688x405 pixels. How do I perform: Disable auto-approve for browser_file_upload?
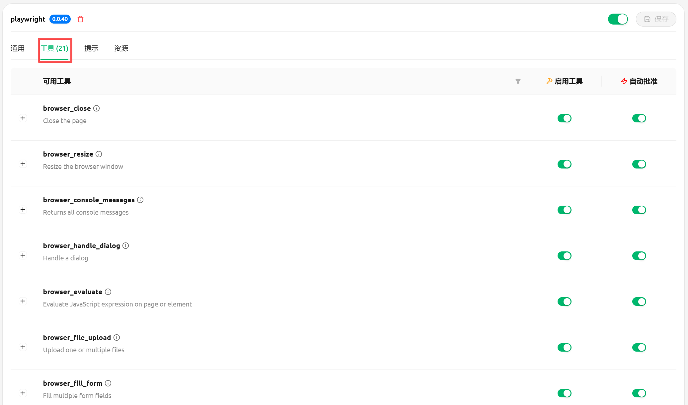tap(639, 347)
